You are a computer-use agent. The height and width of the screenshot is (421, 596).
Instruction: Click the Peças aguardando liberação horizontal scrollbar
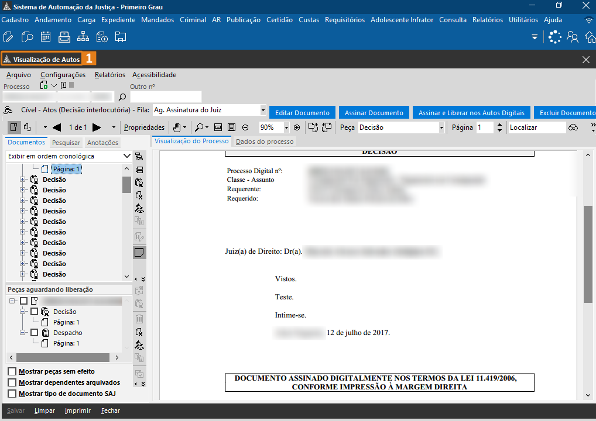(x=64, y=358)
